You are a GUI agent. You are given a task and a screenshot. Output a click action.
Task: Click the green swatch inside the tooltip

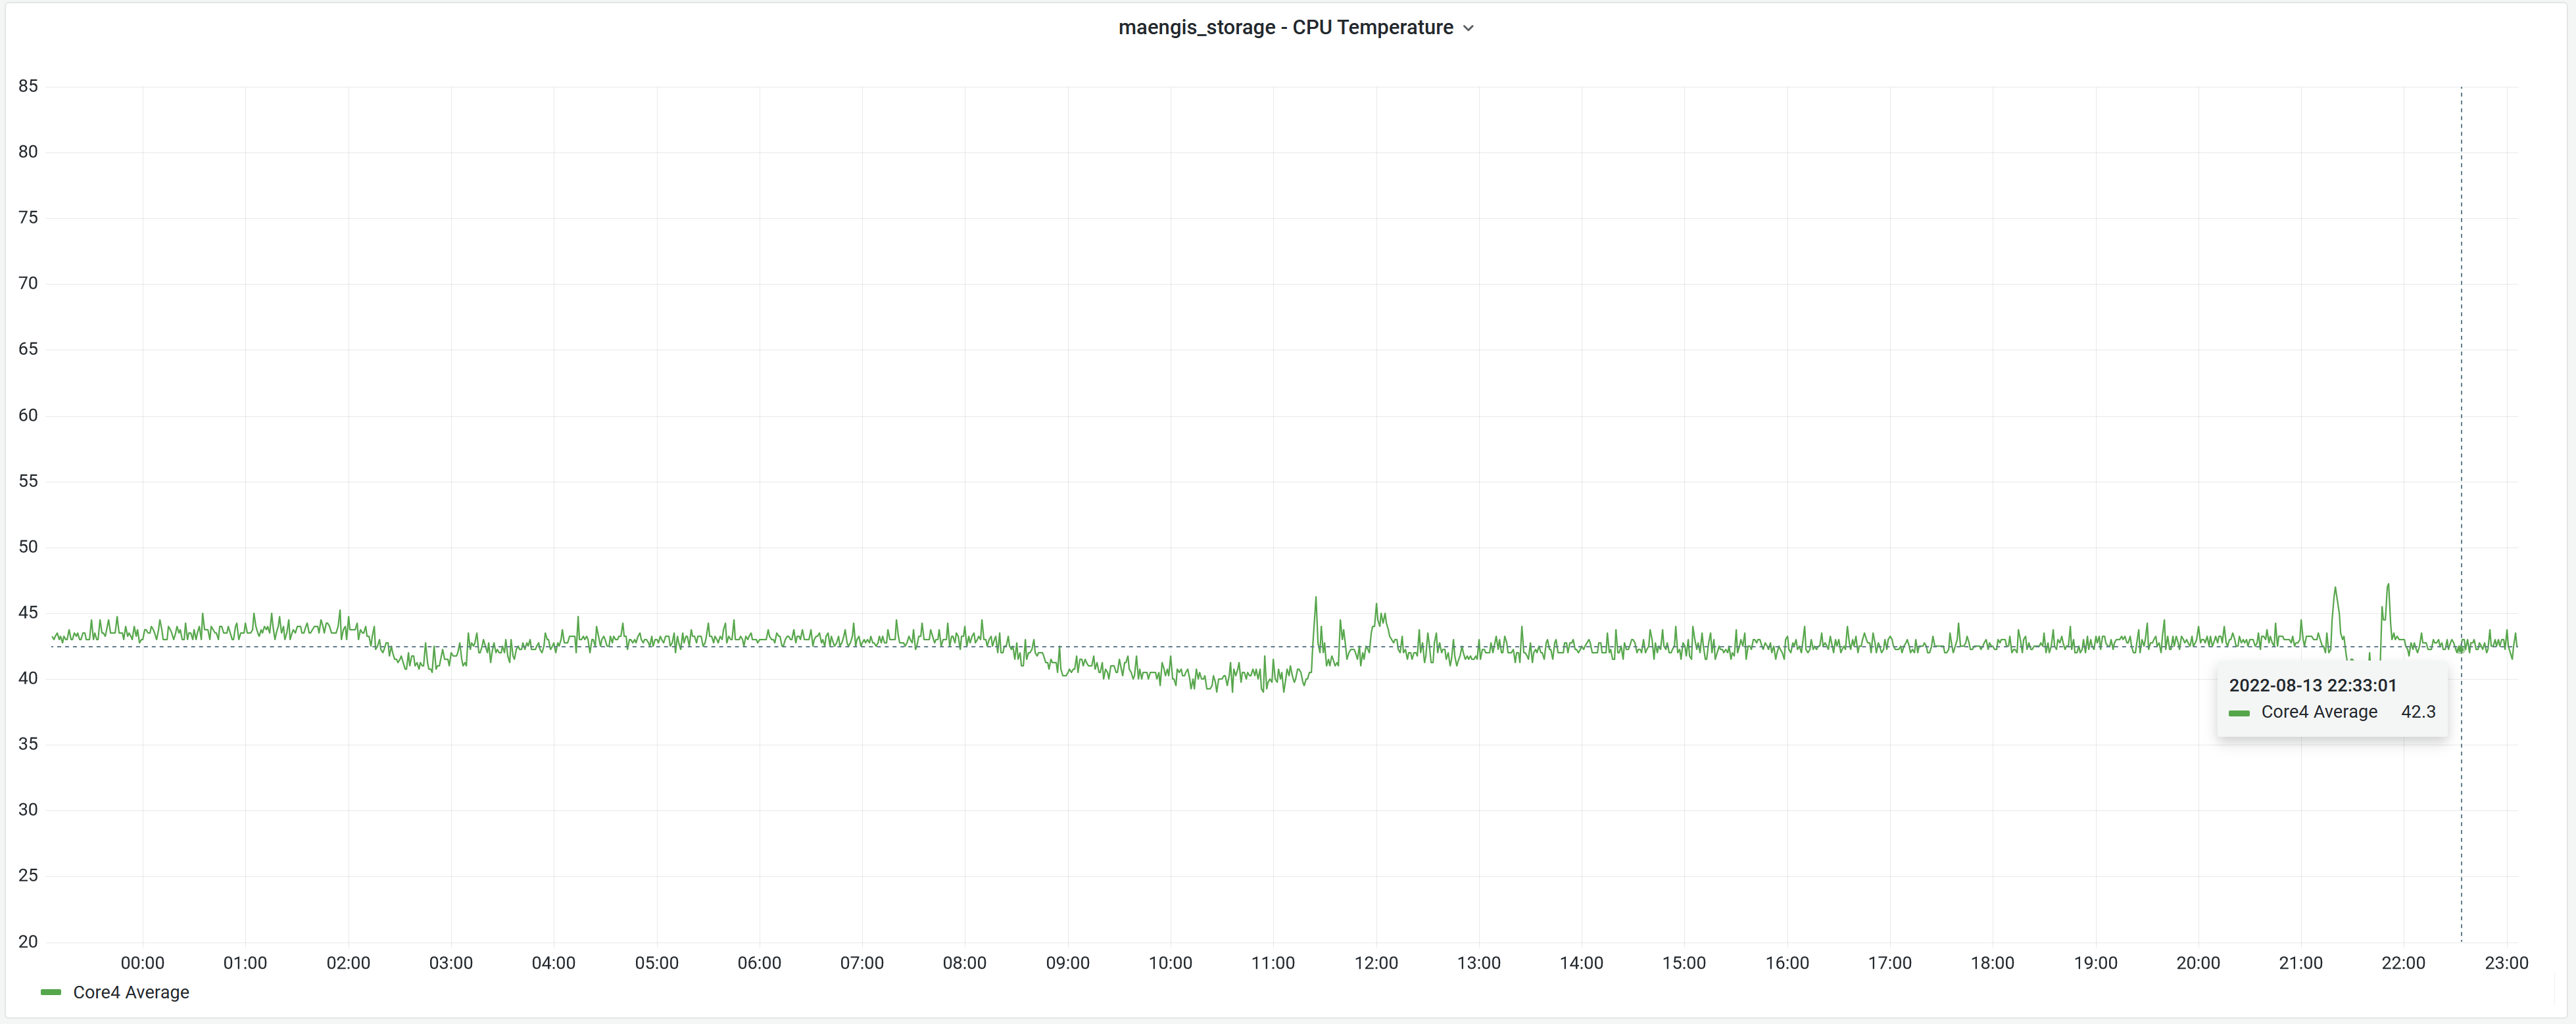pyautogui.click(x=2239, y=713)
